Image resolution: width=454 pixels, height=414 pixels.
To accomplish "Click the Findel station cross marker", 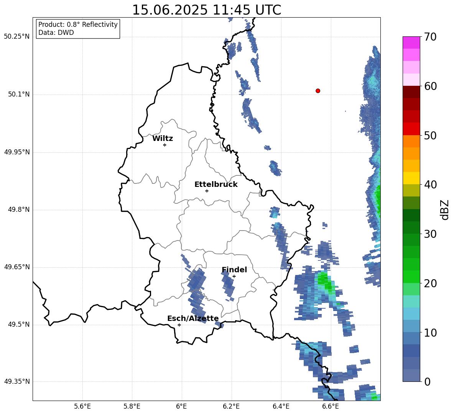I will (x=234, y=277).
